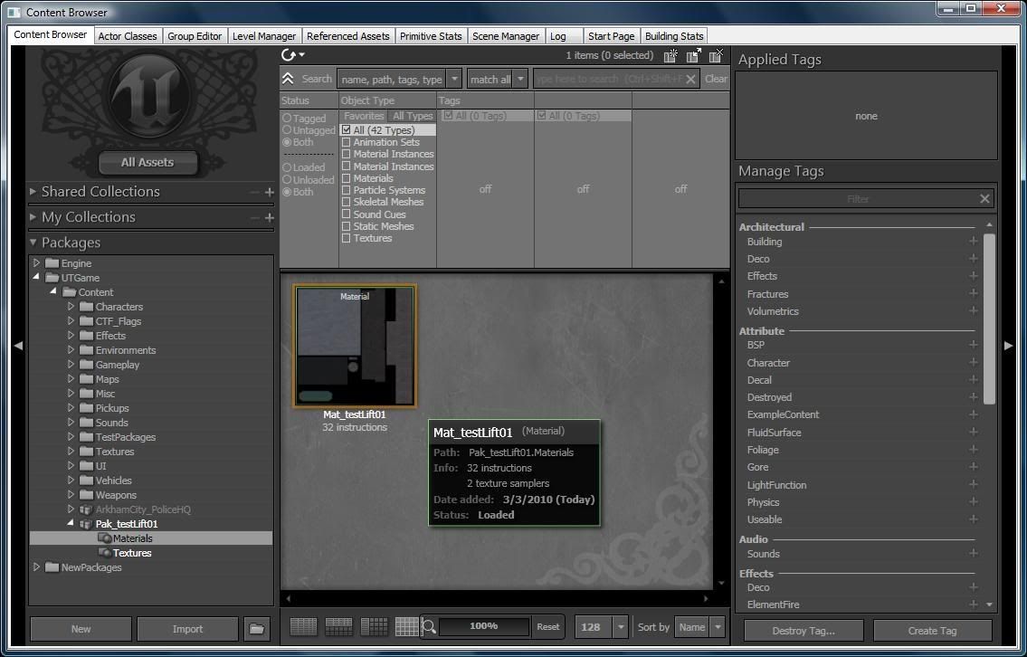Viewport: 1027px width, 657px height.
Task: Collapse the left panel with the left arrow
Action: point(18,345)
